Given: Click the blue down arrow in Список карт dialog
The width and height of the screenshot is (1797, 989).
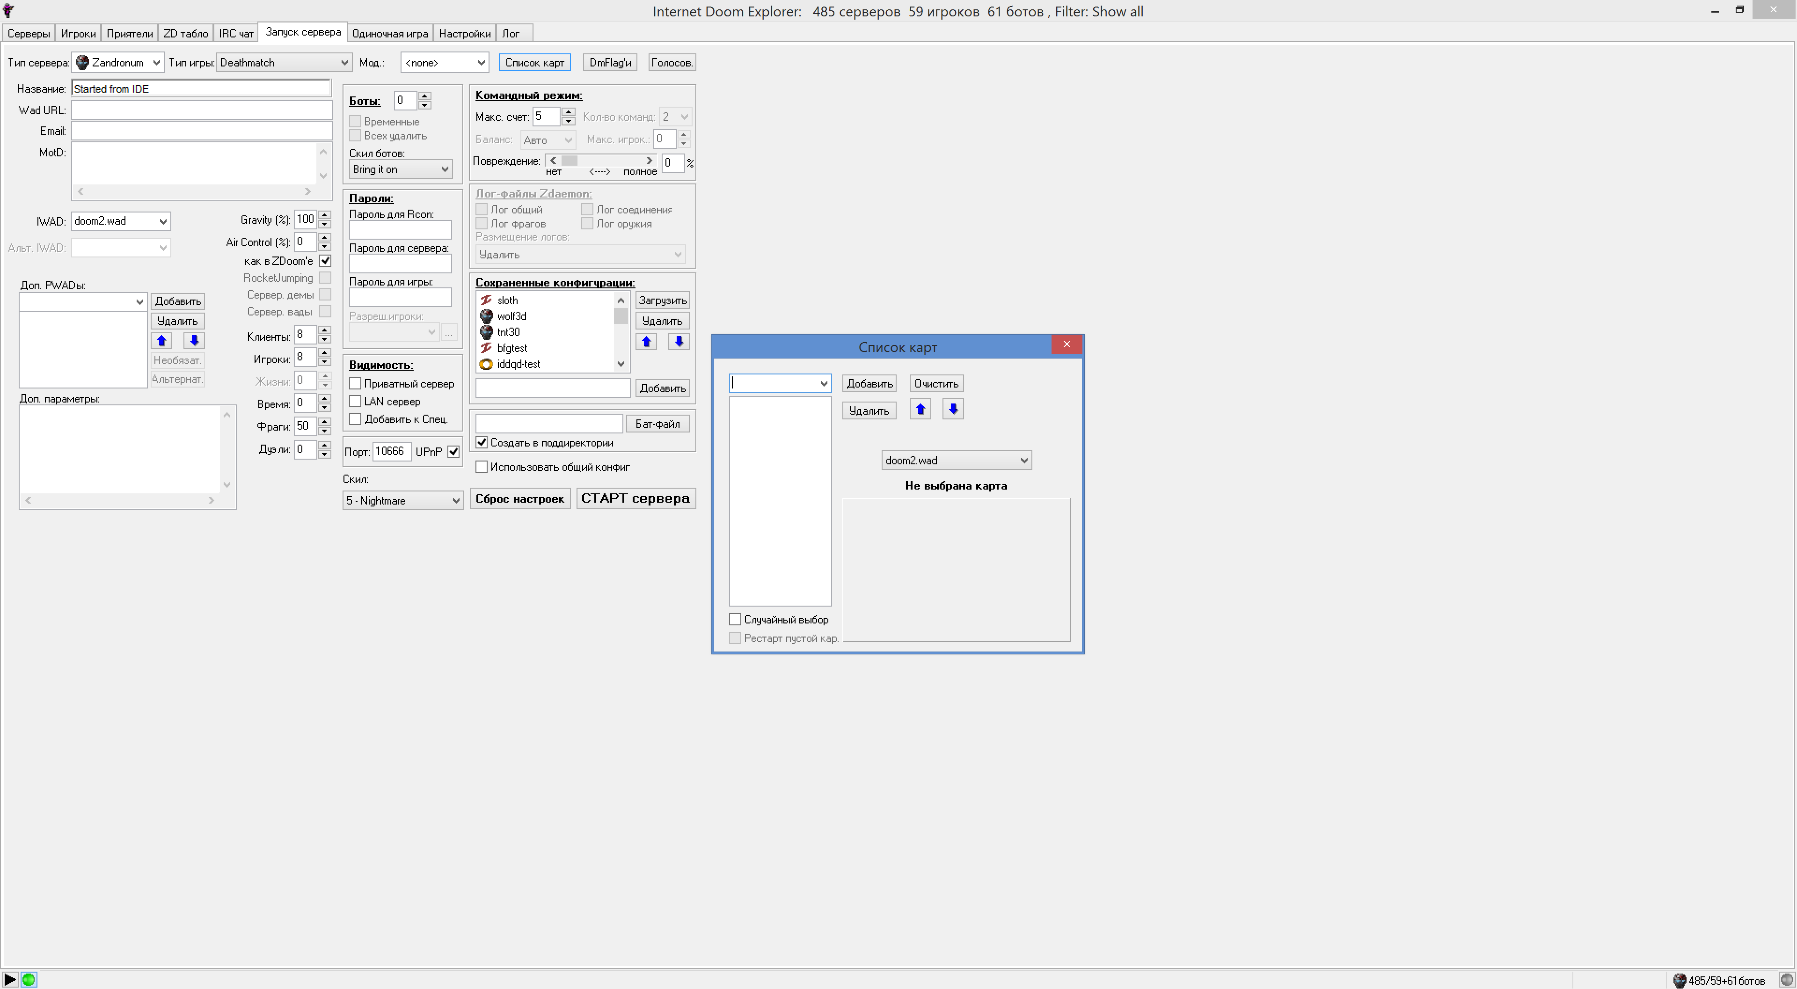Looking at the screenshot, I should (953, 410).
